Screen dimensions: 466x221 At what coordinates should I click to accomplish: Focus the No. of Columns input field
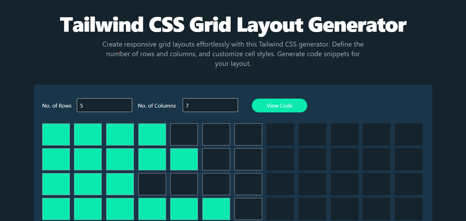tap(210, 105)
